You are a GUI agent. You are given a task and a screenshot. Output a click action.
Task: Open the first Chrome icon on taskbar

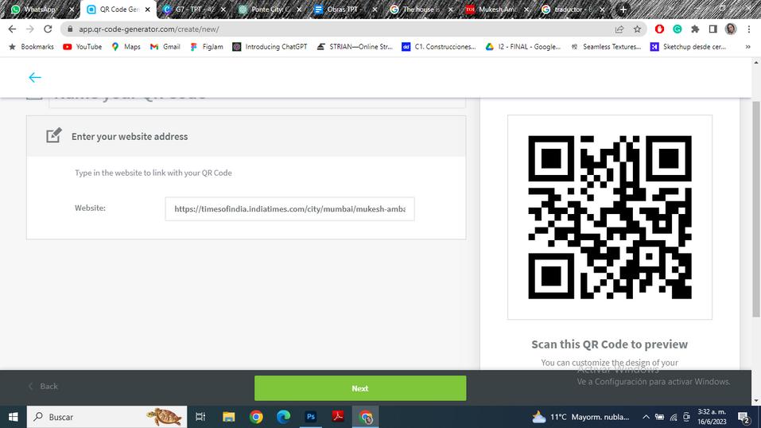[x=256, y=417]
